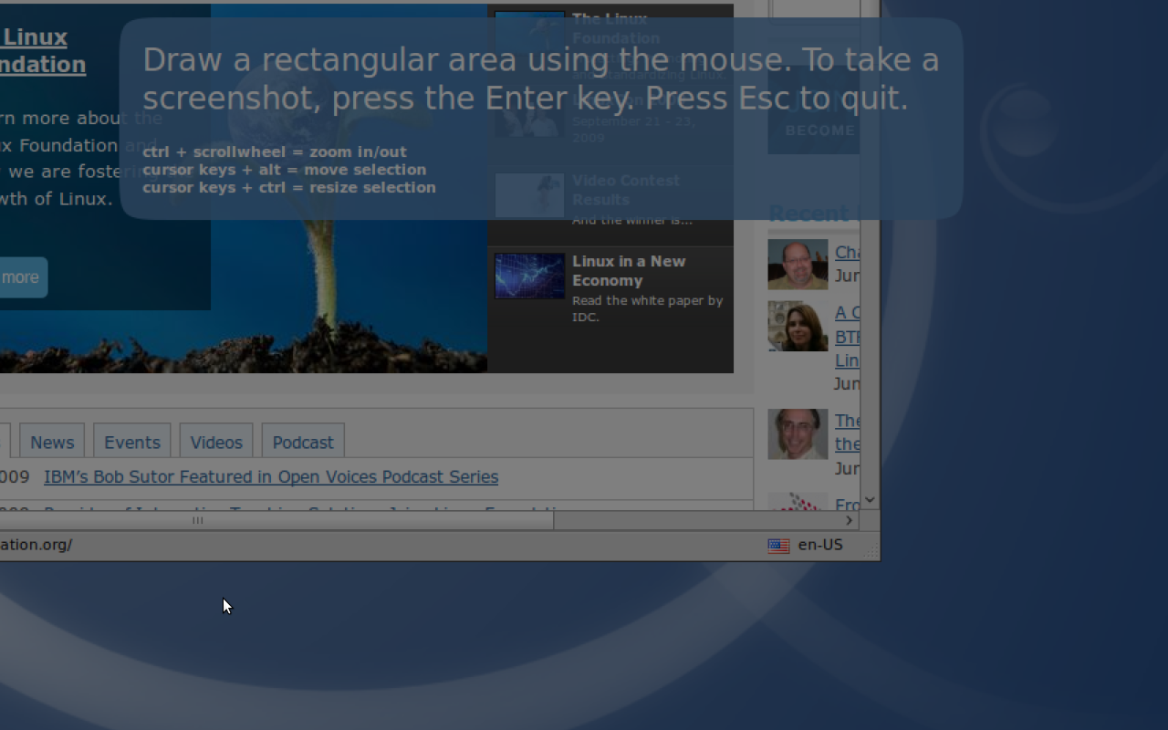Open IBM's Bob Sutor podcast article link

(x=271, y=477)
